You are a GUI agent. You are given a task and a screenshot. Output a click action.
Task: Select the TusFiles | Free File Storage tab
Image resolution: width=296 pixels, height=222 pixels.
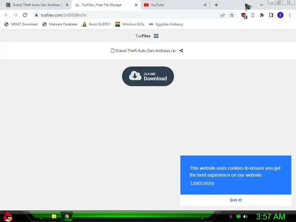(106, 5)
